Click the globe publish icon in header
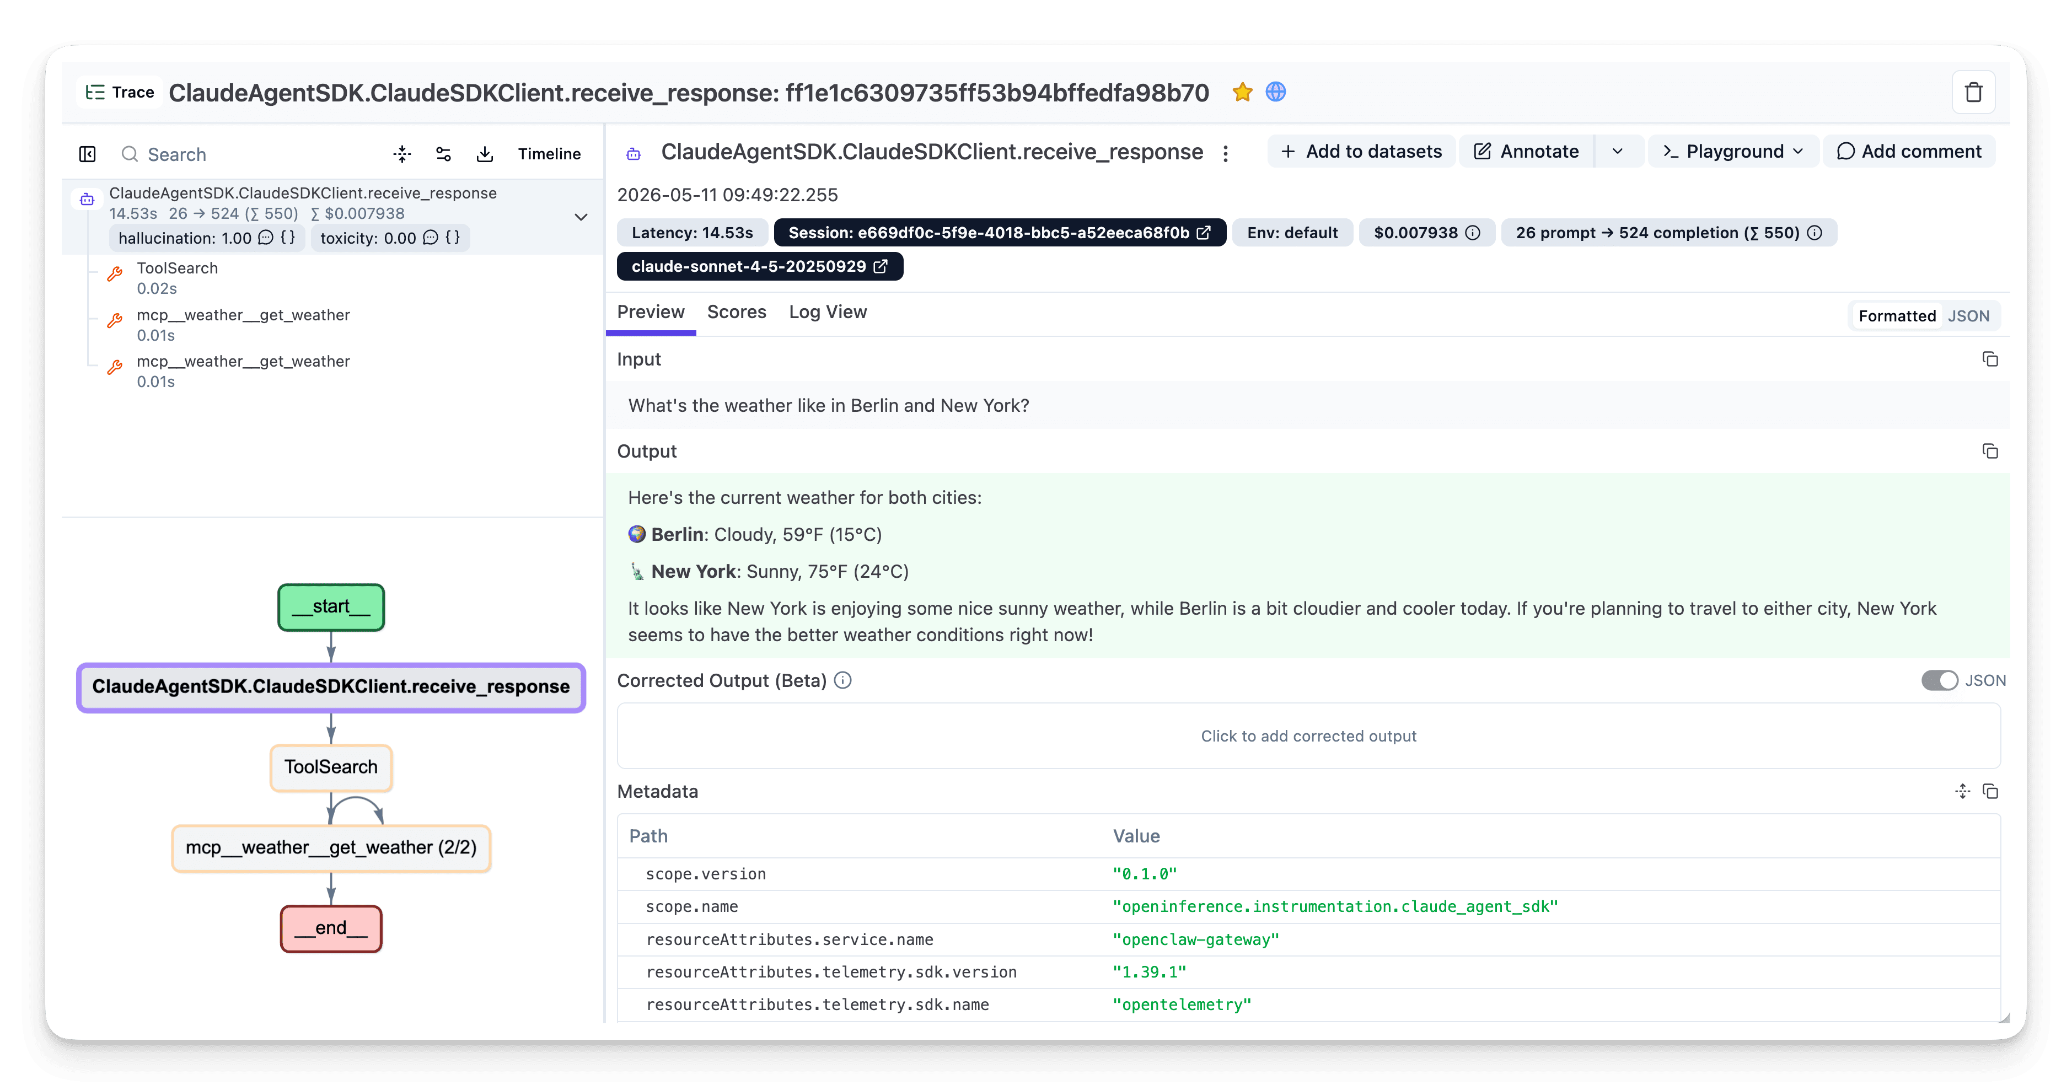 (1276, 93)
